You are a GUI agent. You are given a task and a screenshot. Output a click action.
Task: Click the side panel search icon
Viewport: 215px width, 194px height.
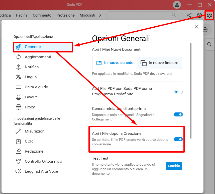click(209, 44)
